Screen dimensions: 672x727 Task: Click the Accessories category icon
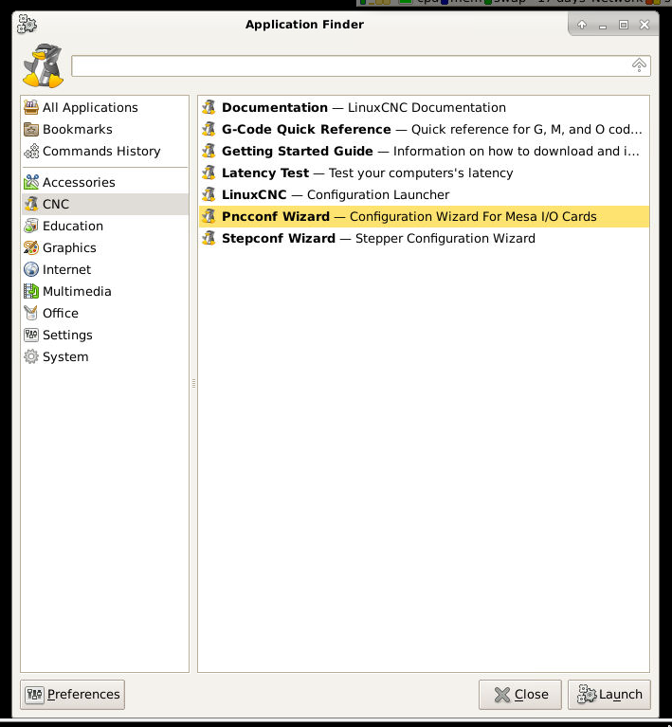tap(31, 182)
